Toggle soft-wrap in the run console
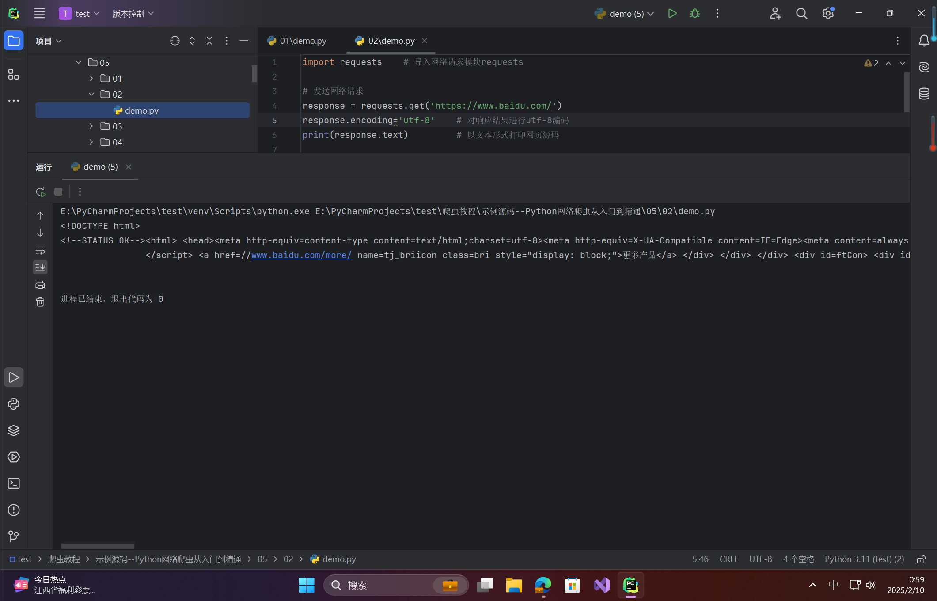This screenshot has width=937, height=601. pos(40,251)
